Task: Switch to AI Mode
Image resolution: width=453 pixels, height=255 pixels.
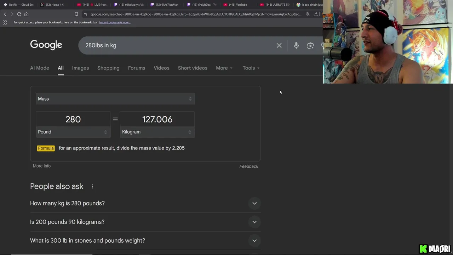Action: (40, 68)
